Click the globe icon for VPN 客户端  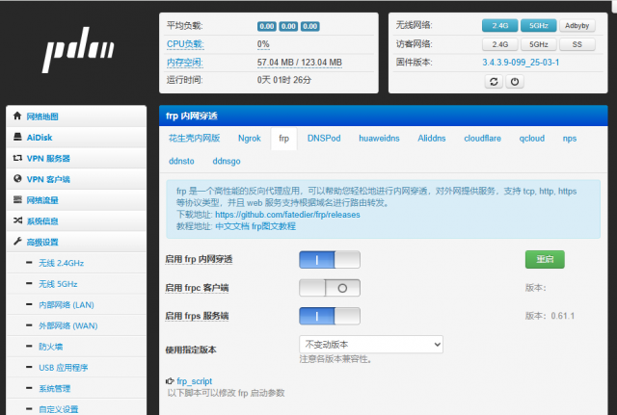coord(17,179)
